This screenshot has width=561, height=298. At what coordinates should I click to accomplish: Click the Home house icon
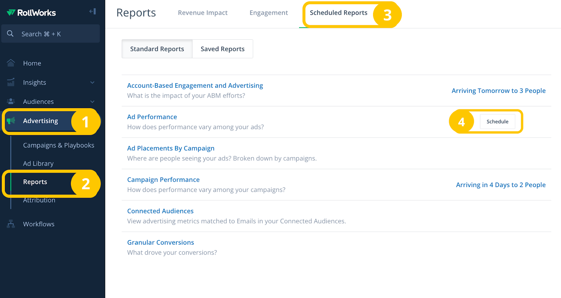[11, 63]
